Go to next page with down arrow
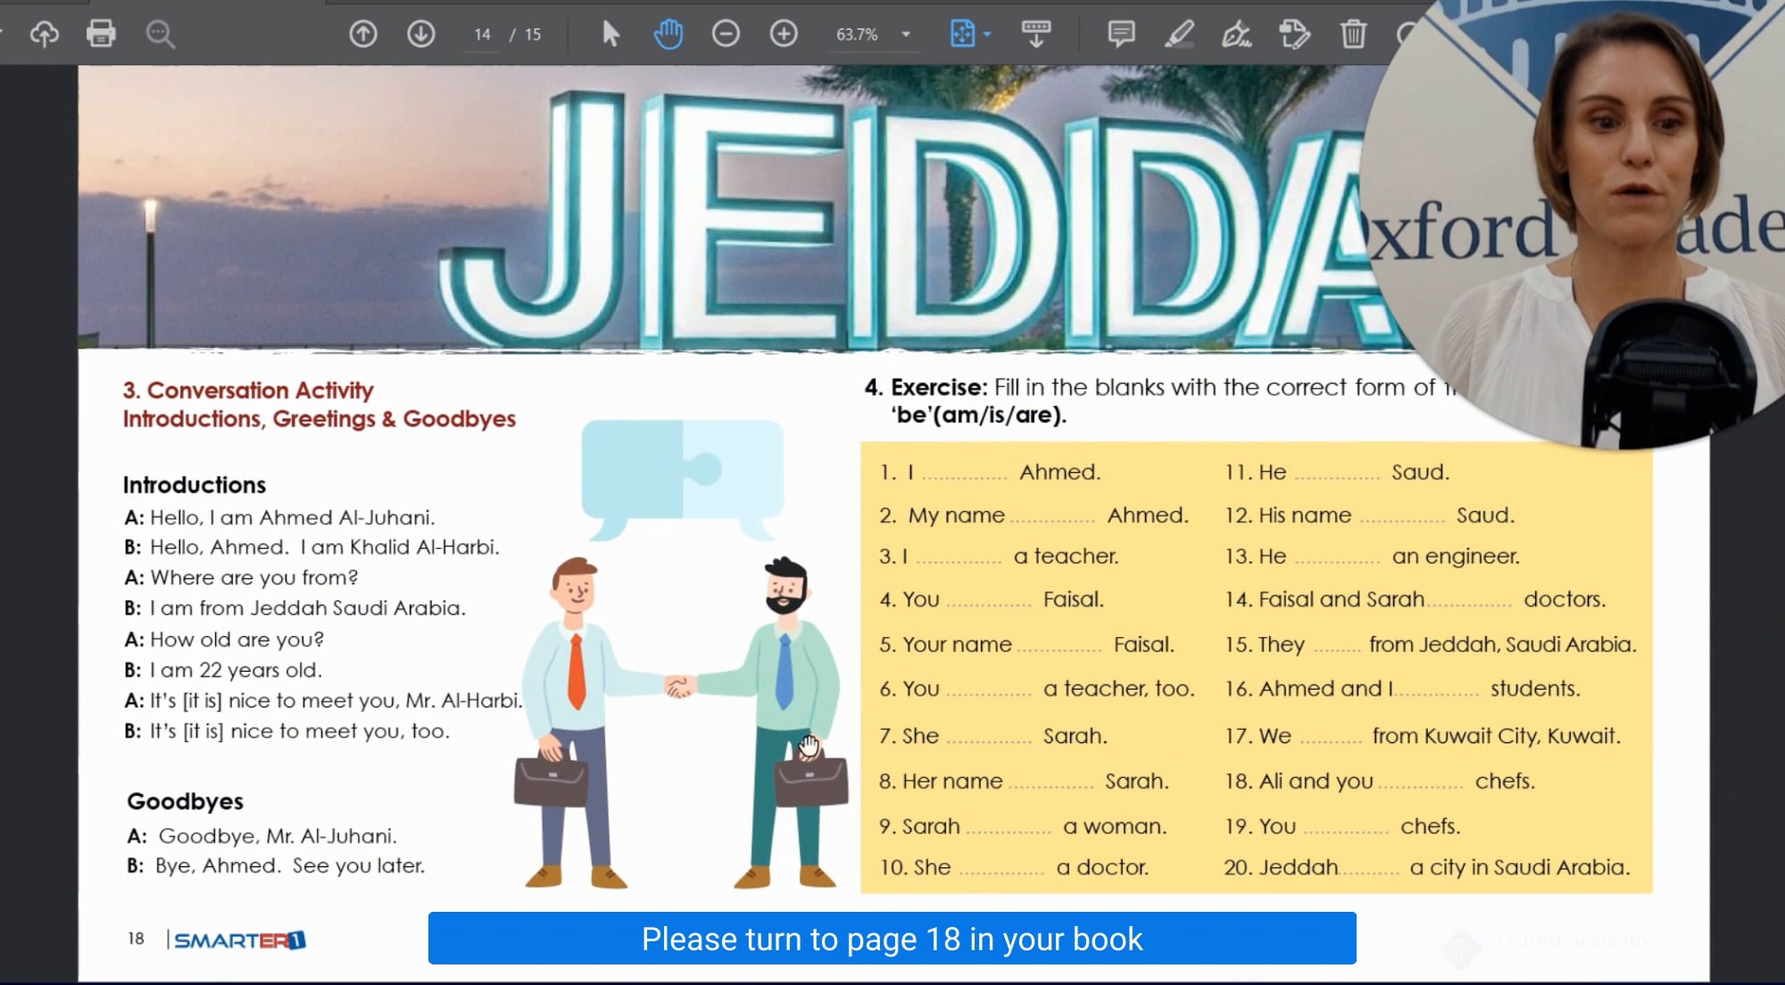Viewport: 1785px width, 985px height. tap(421, 34)
